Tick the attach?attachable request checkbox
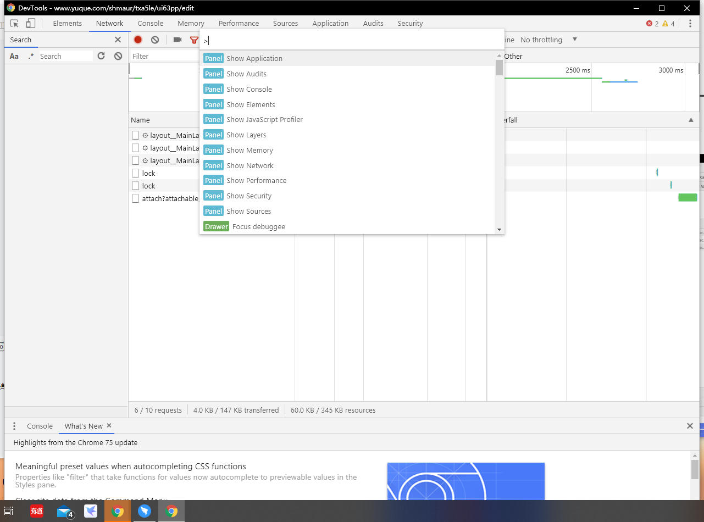 click(x=135, y=198)
